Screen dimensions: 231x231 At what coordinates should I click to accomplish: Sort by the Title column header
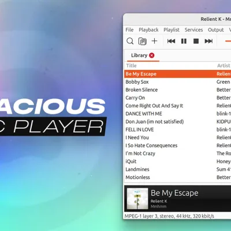click(x=131, y=66)
